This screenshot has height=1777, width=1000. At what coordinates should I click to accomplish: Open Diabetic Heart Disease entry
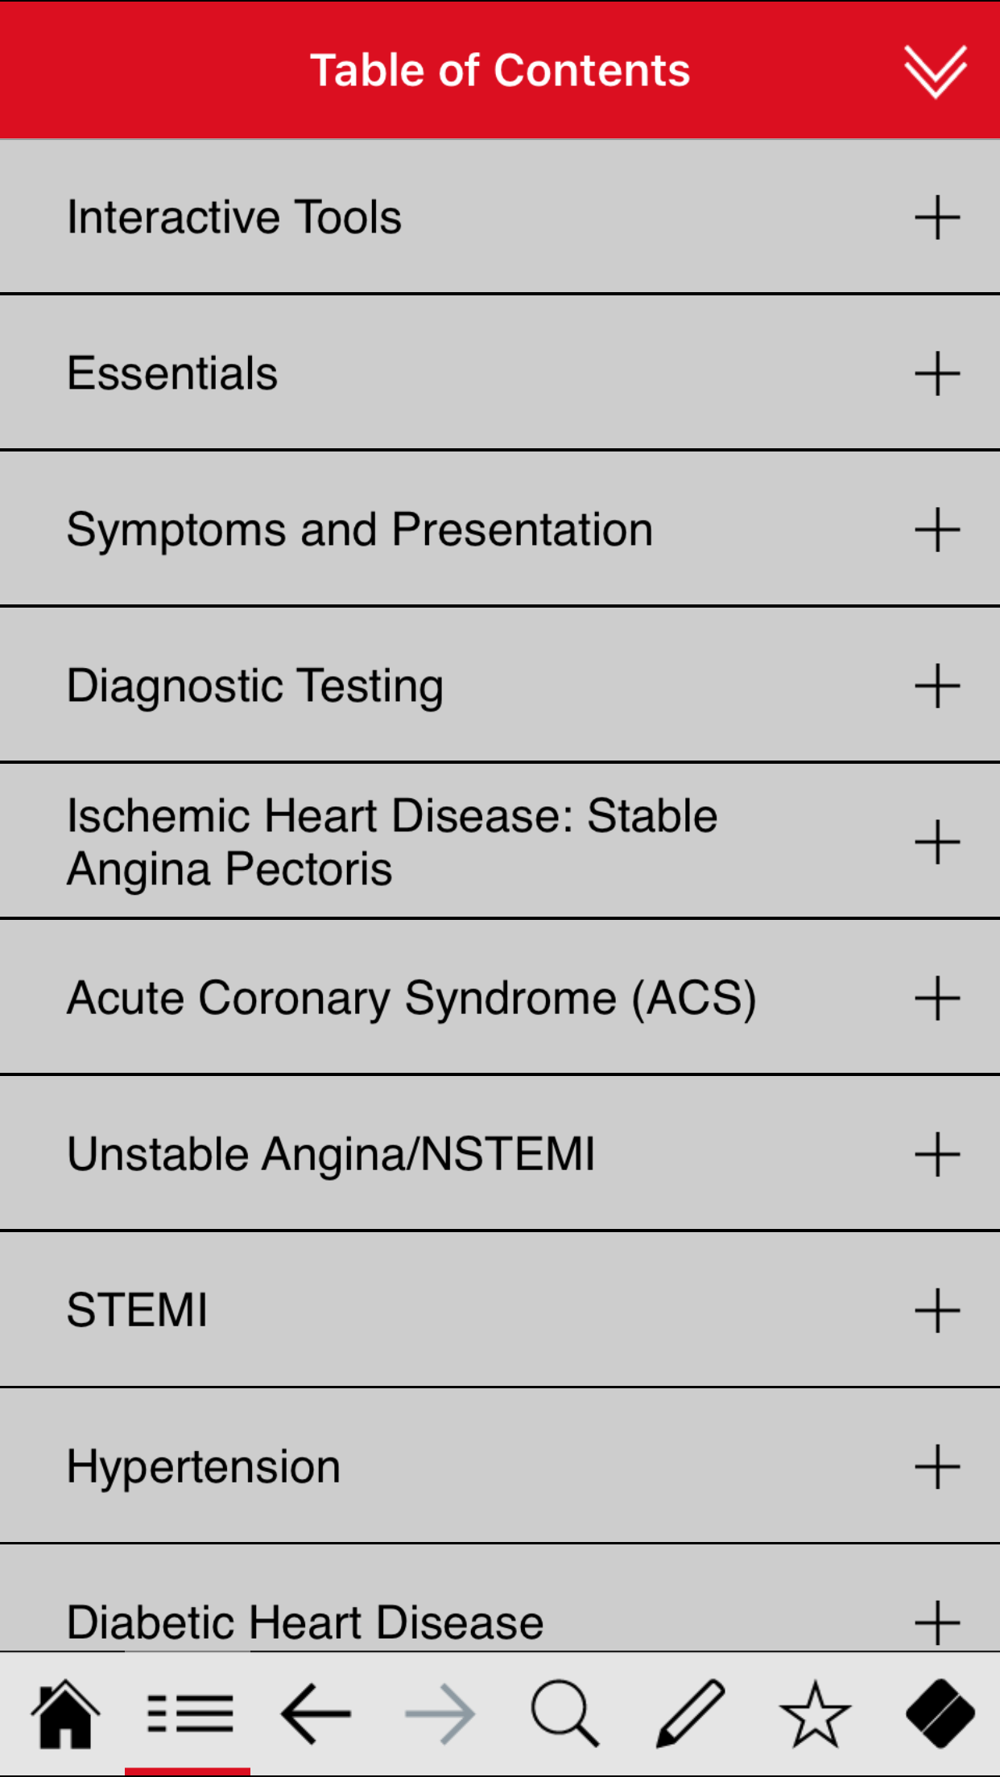click(305, 1621)
